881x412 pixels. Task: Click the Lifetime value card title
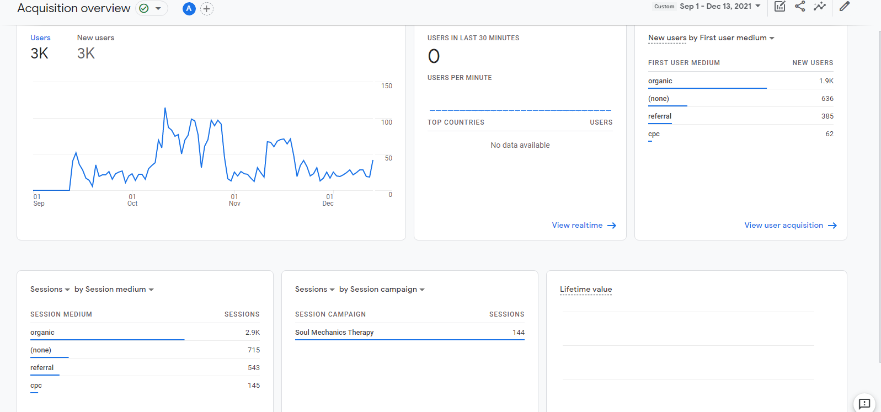[586, 289]
